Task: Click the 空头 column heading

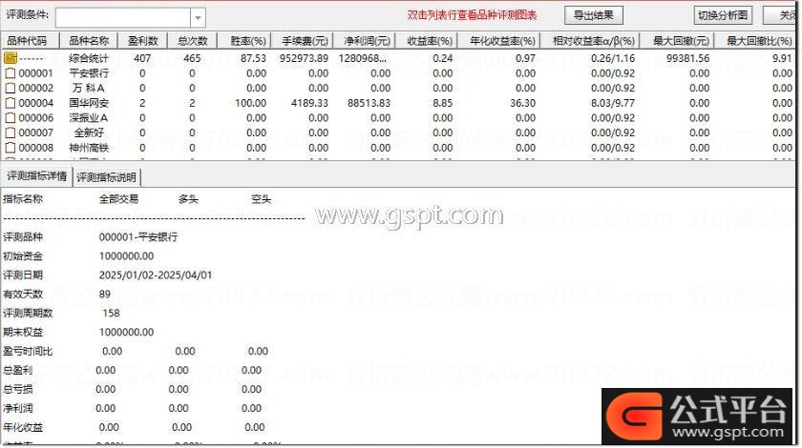Action: (x=261, y=199)
